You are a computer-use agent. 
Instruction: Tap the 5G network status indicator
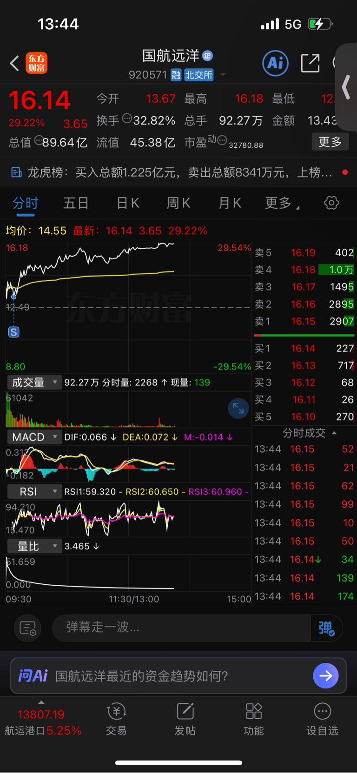[x=293, y=24]
